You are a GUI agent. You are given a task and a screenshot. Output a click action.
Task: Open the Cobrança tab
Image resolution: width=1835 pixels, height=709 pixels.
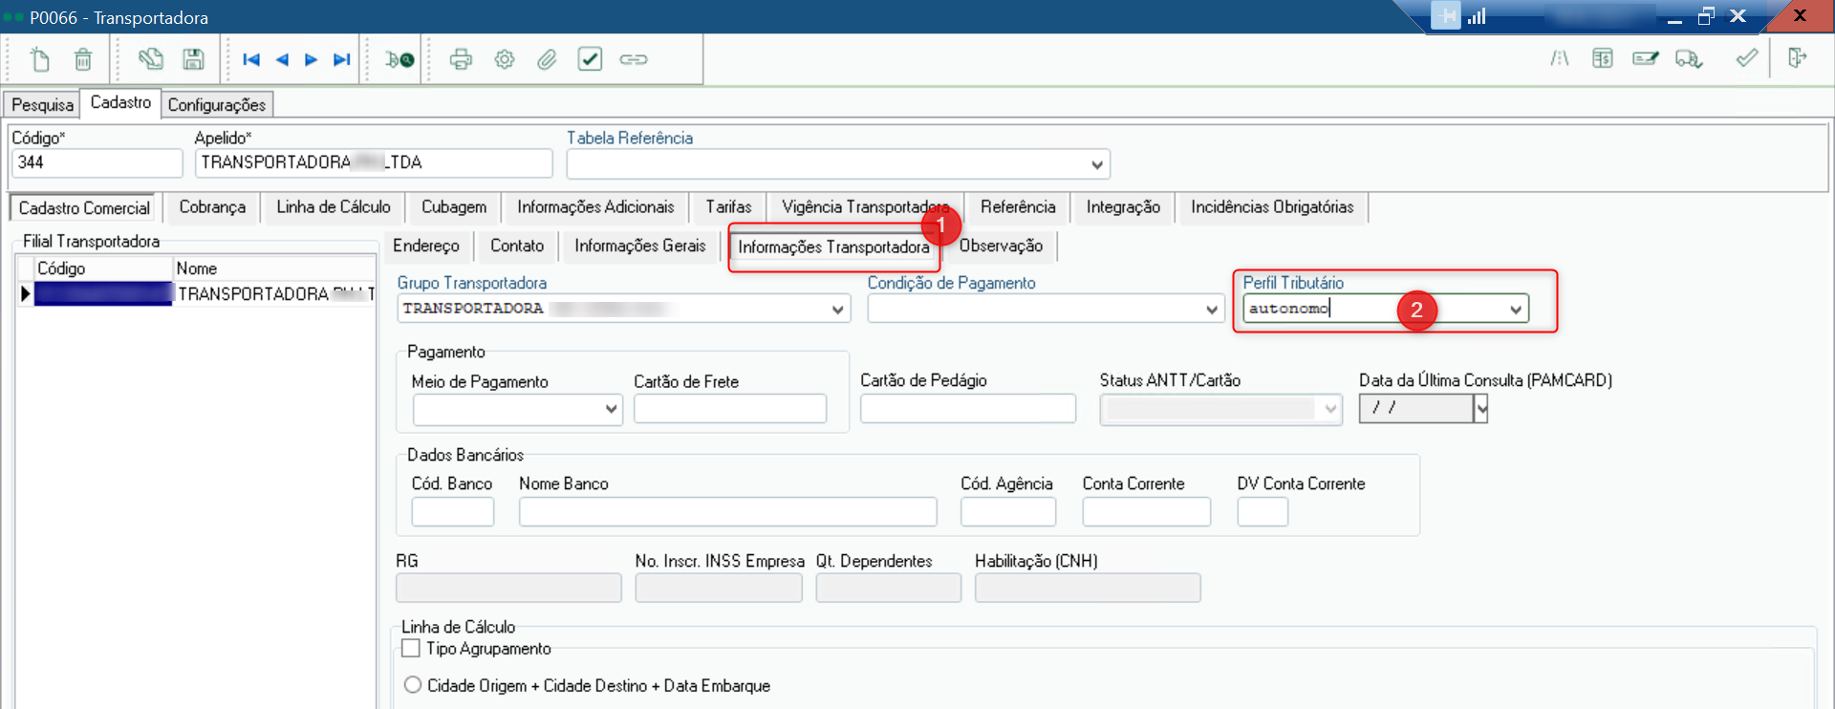click(212, 207)
